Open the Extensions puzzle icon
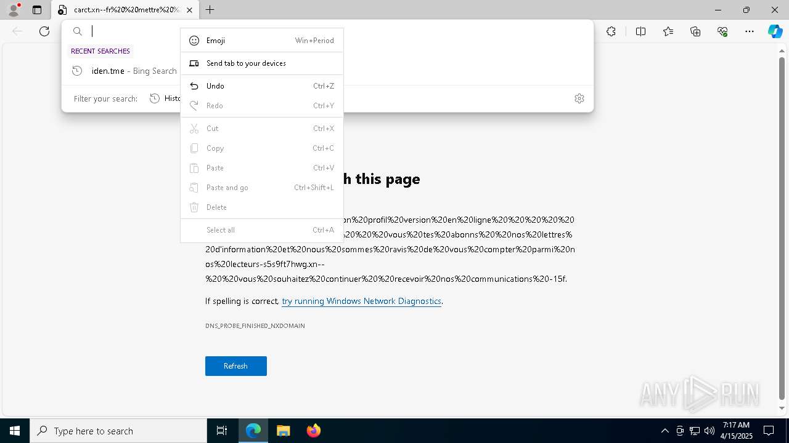The width and height of the screenshot is (789, 443). (x=611, y=31)
